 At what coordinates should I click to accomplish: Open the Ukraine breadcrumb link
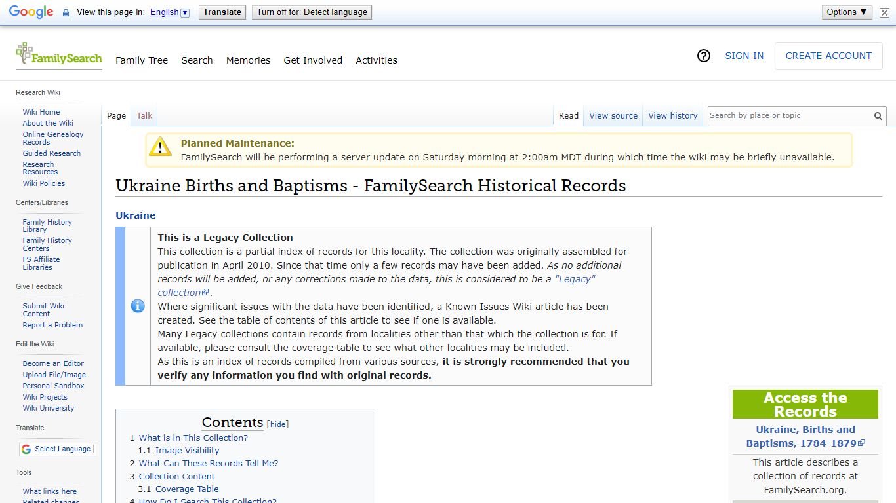pos(136,215)
